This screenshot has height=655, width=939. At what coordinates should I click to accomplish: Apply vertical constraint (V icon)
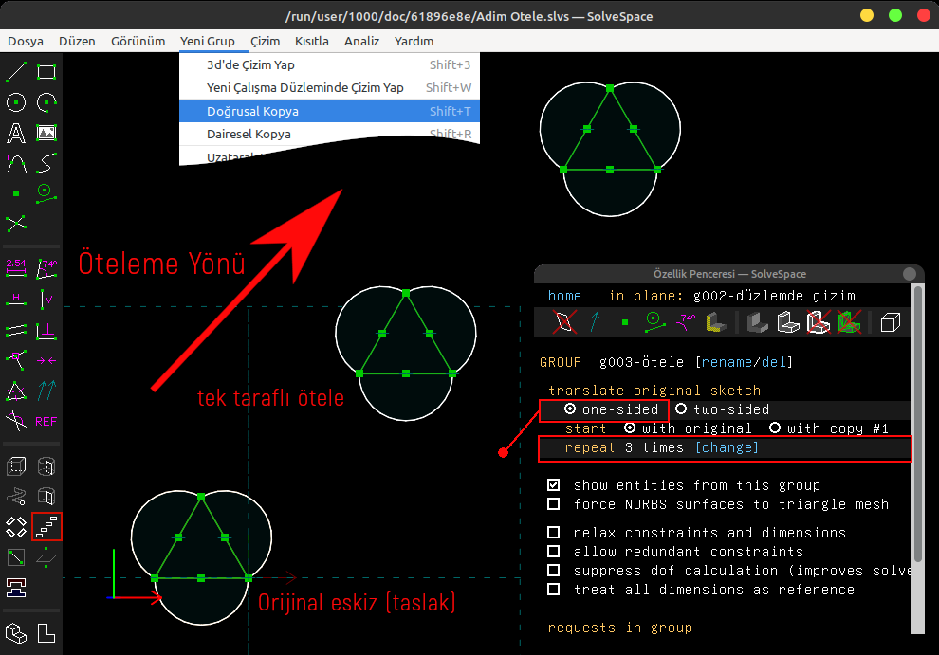coord(46,299)
